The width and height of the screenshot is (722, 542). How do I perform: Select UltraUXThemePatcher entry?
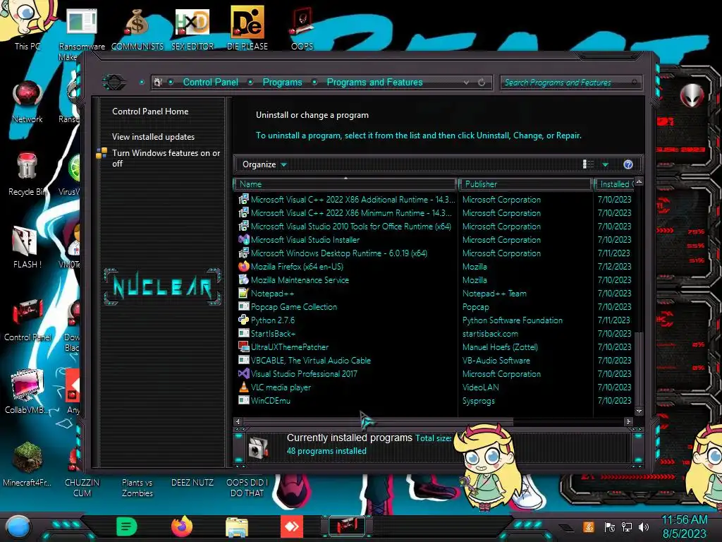tap(435, 347)
